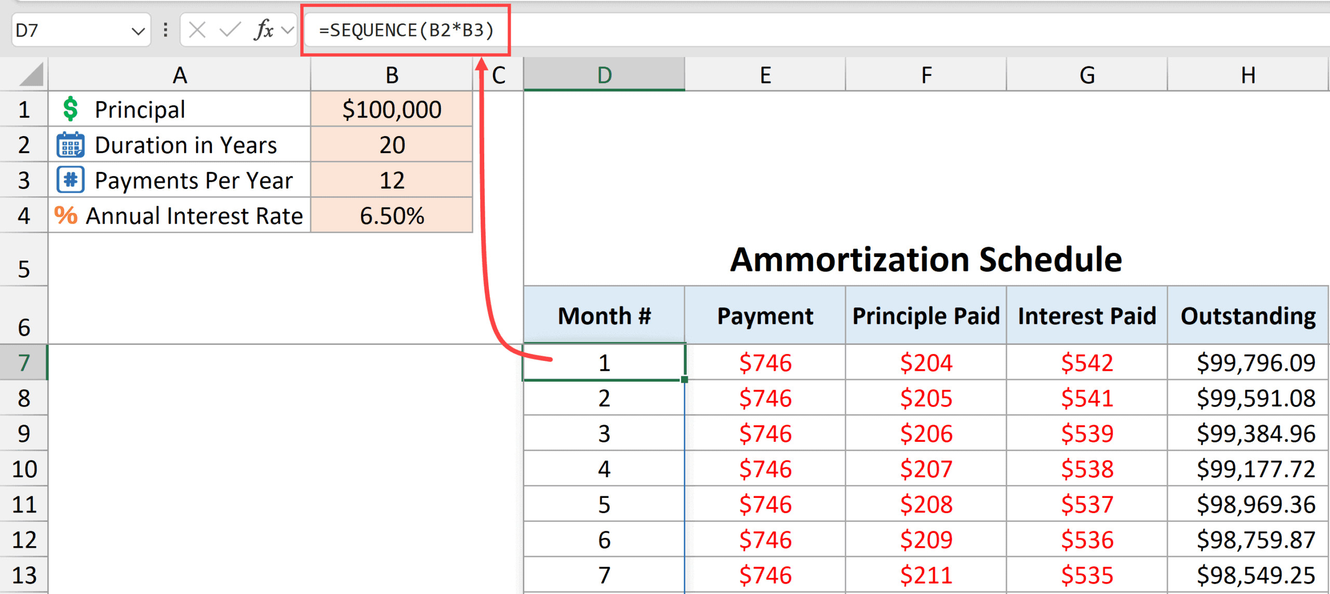
Task: Open the Name Box dropdown arrow
Action: [138, 31]
